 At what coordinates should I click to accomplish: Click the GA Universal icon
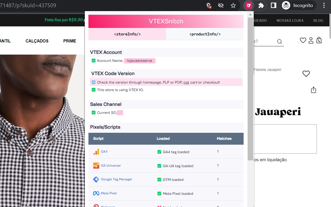[96, 166]
